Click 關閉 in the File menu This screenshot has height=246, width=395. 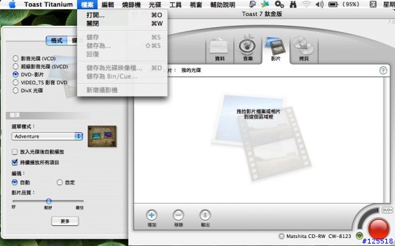122,23
